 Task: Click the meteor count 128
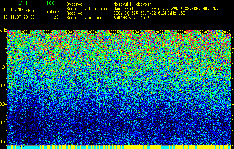tap(55, 17)
